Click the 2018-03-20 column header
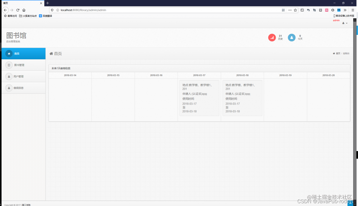This screenshot has height=206, width=358. coord(329,75)
